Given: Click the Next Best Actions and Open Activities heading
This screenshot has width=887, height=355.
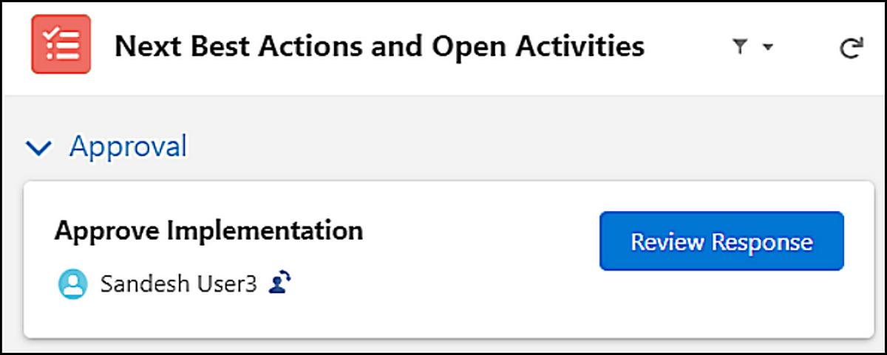Looking at the screenshot, I should [x=379, y=47].
